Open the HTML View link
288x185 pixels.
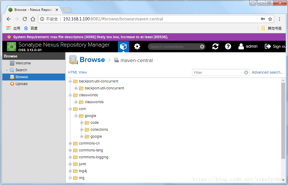77,72
